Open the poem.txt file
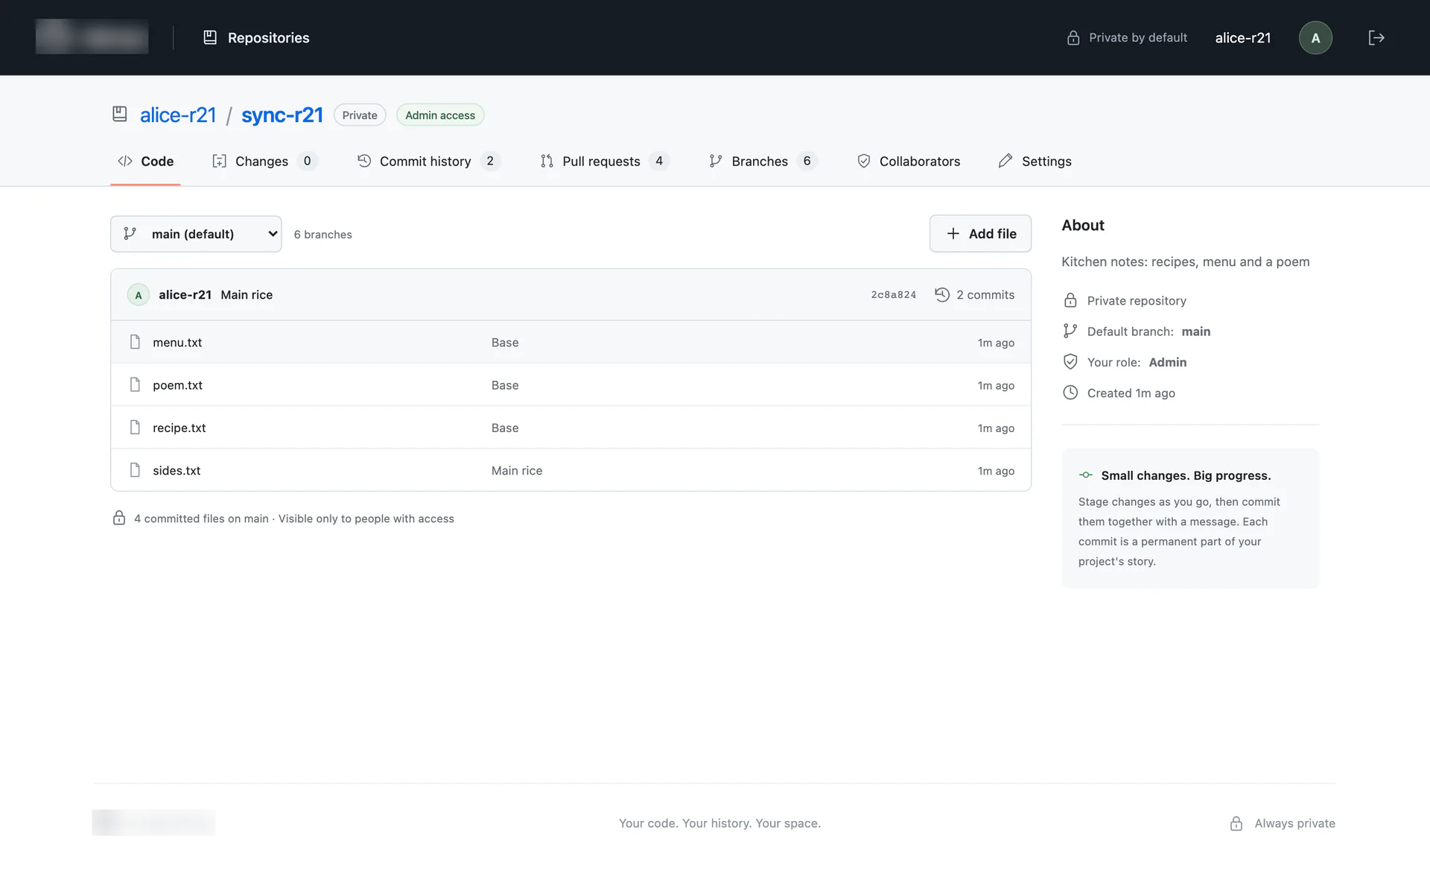The height and width of the screenshot is (894, 1430). coord(177,385)
